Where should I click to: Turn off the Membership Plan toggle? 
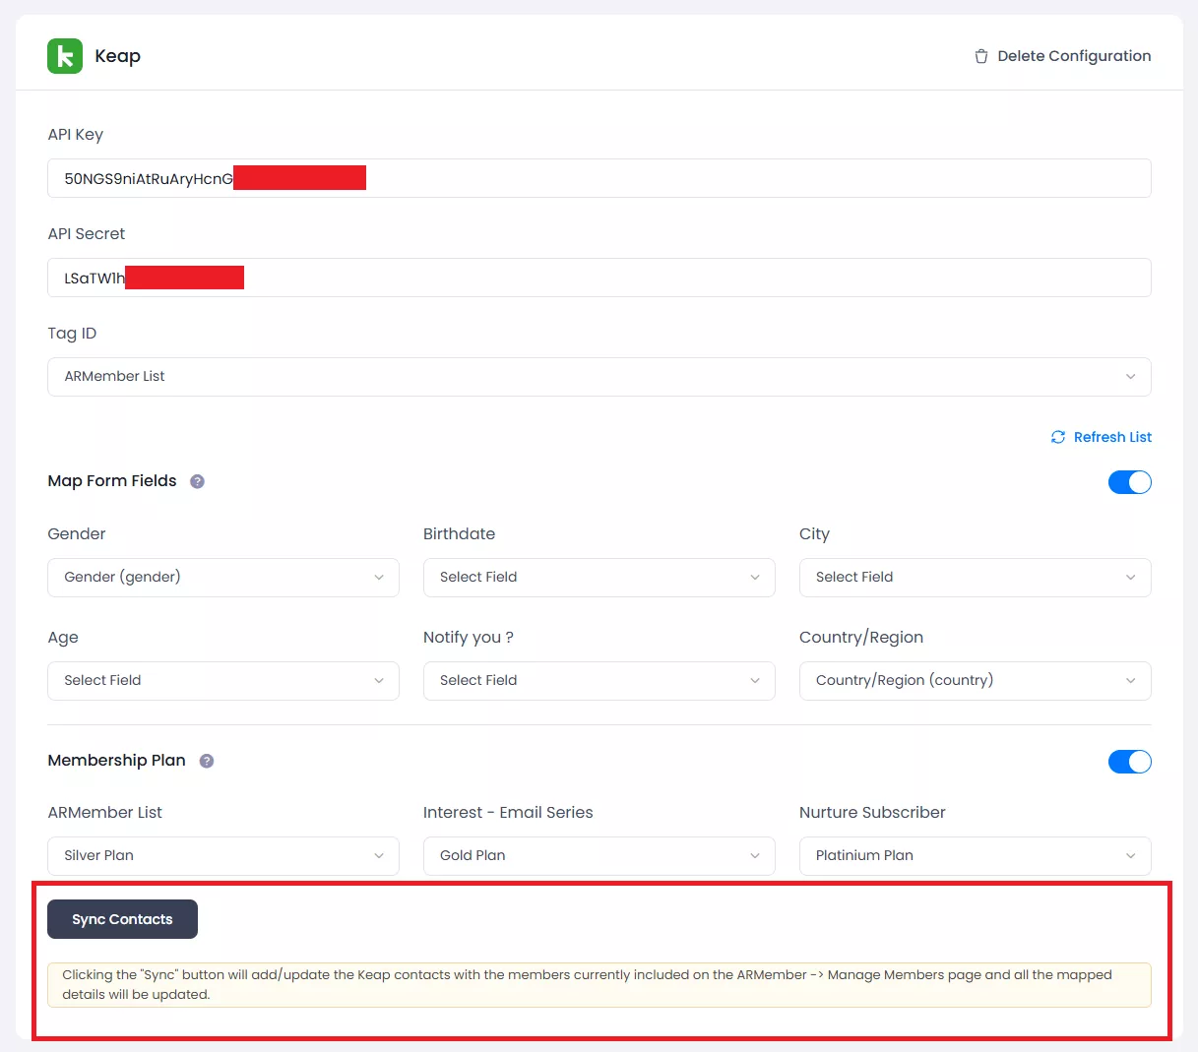point(1129,762)
